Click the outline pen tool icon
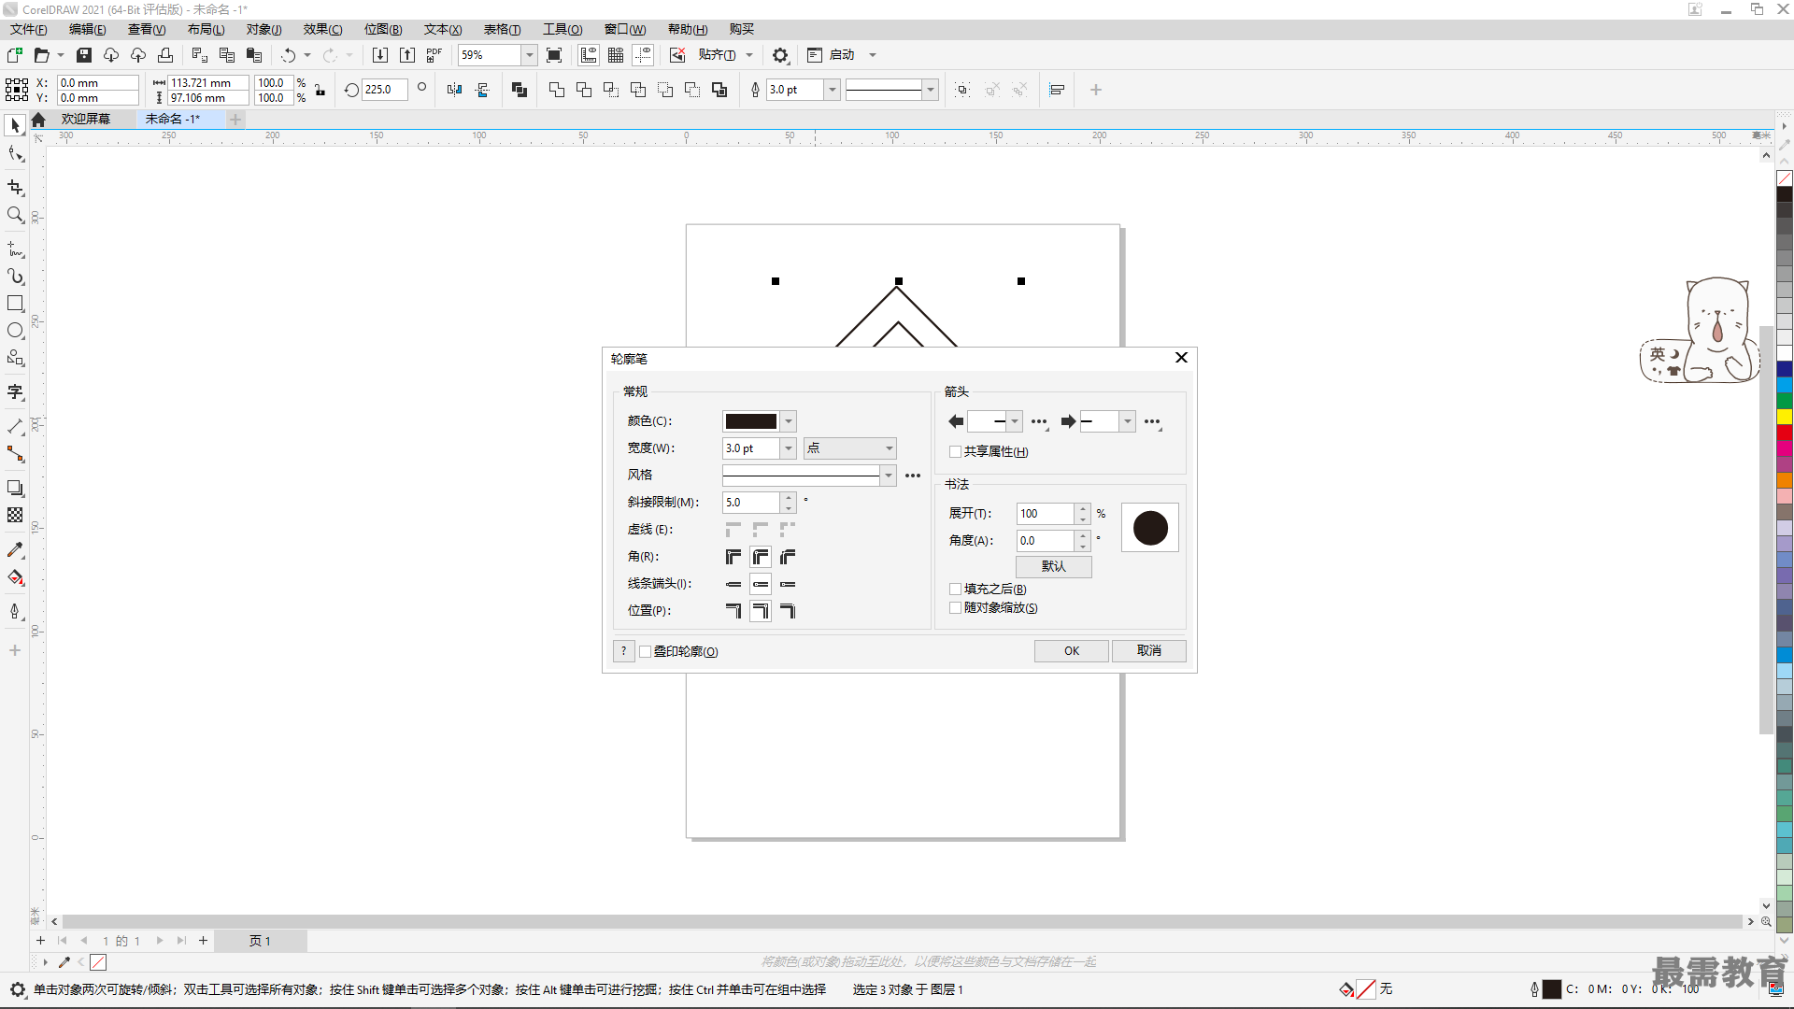 (16, 614)
